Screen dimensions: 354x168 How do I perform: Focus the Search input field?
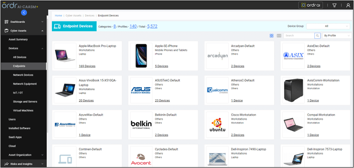pos(299,35)
